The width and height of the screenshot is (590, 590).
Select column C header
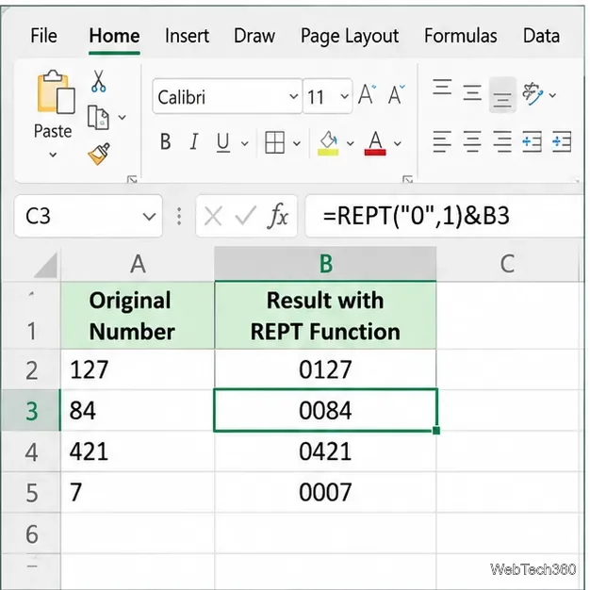(507, 264)
